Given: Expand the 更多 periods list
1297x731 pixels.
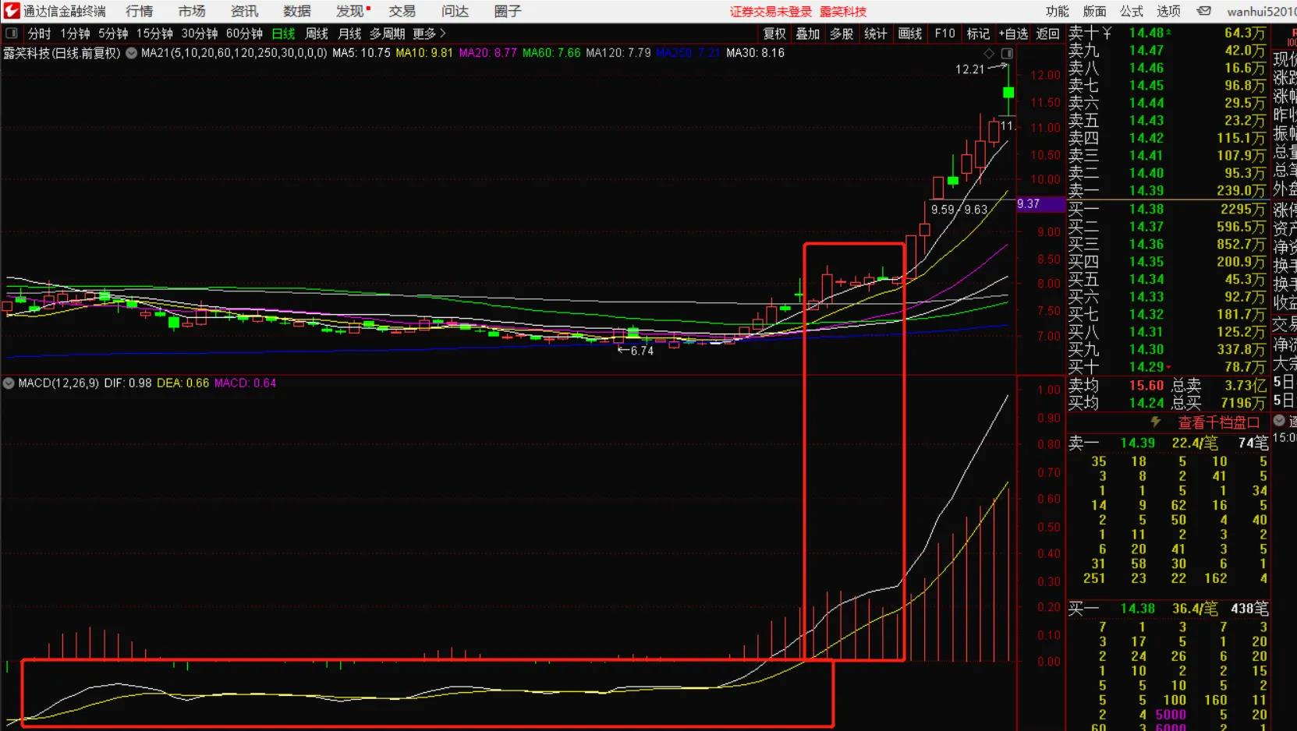Looking at the screenshot, I should (430, 34).
